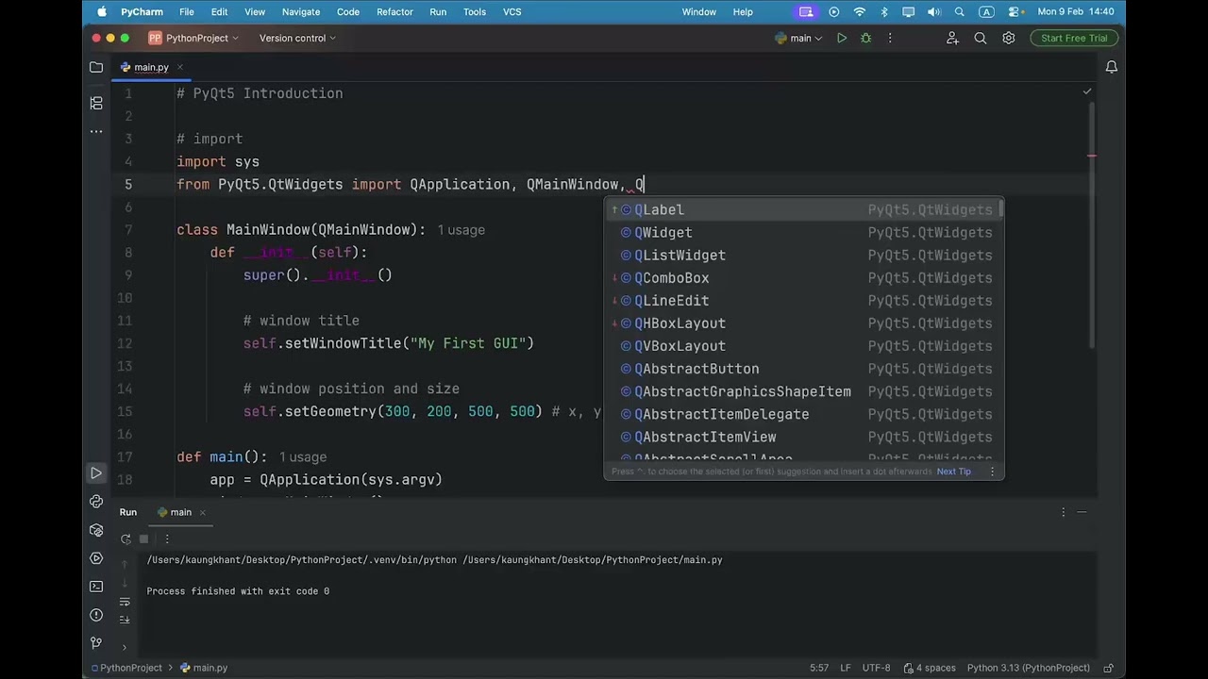Open IDE settings gear icon
The height and width of the screenshot is (679, 1208).
coord(1009,38)
